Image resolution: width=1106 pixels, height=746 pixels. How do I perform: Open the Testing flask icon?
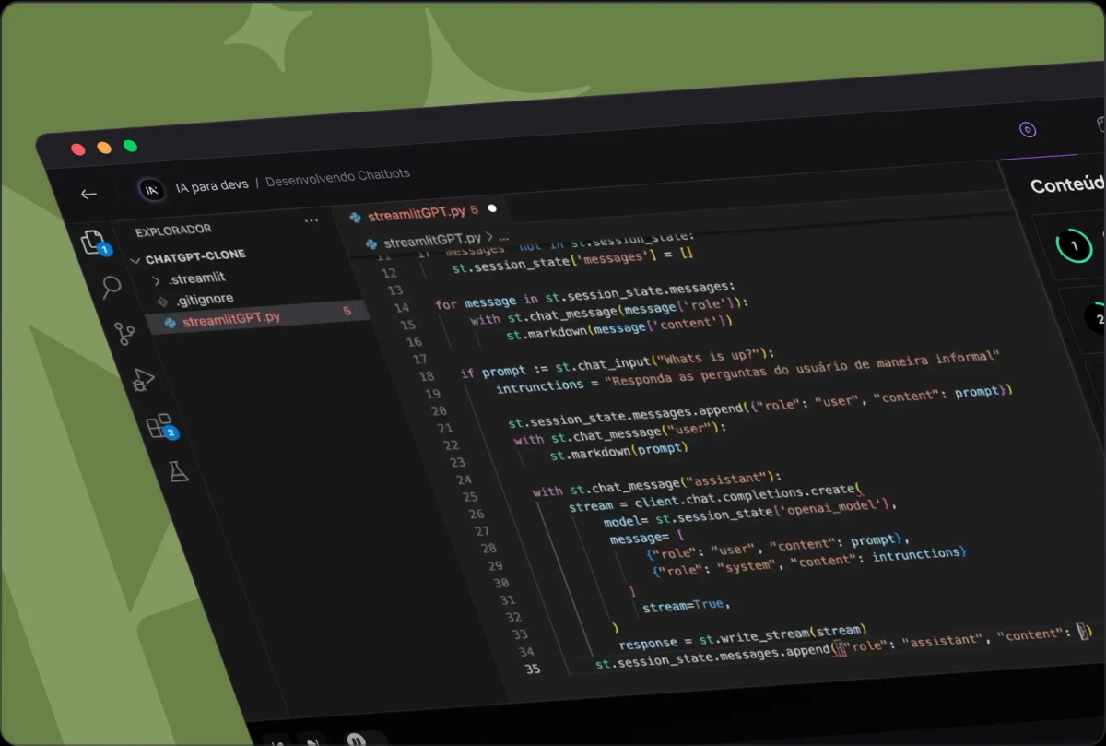pyautogui.click(x=178, y=472)
